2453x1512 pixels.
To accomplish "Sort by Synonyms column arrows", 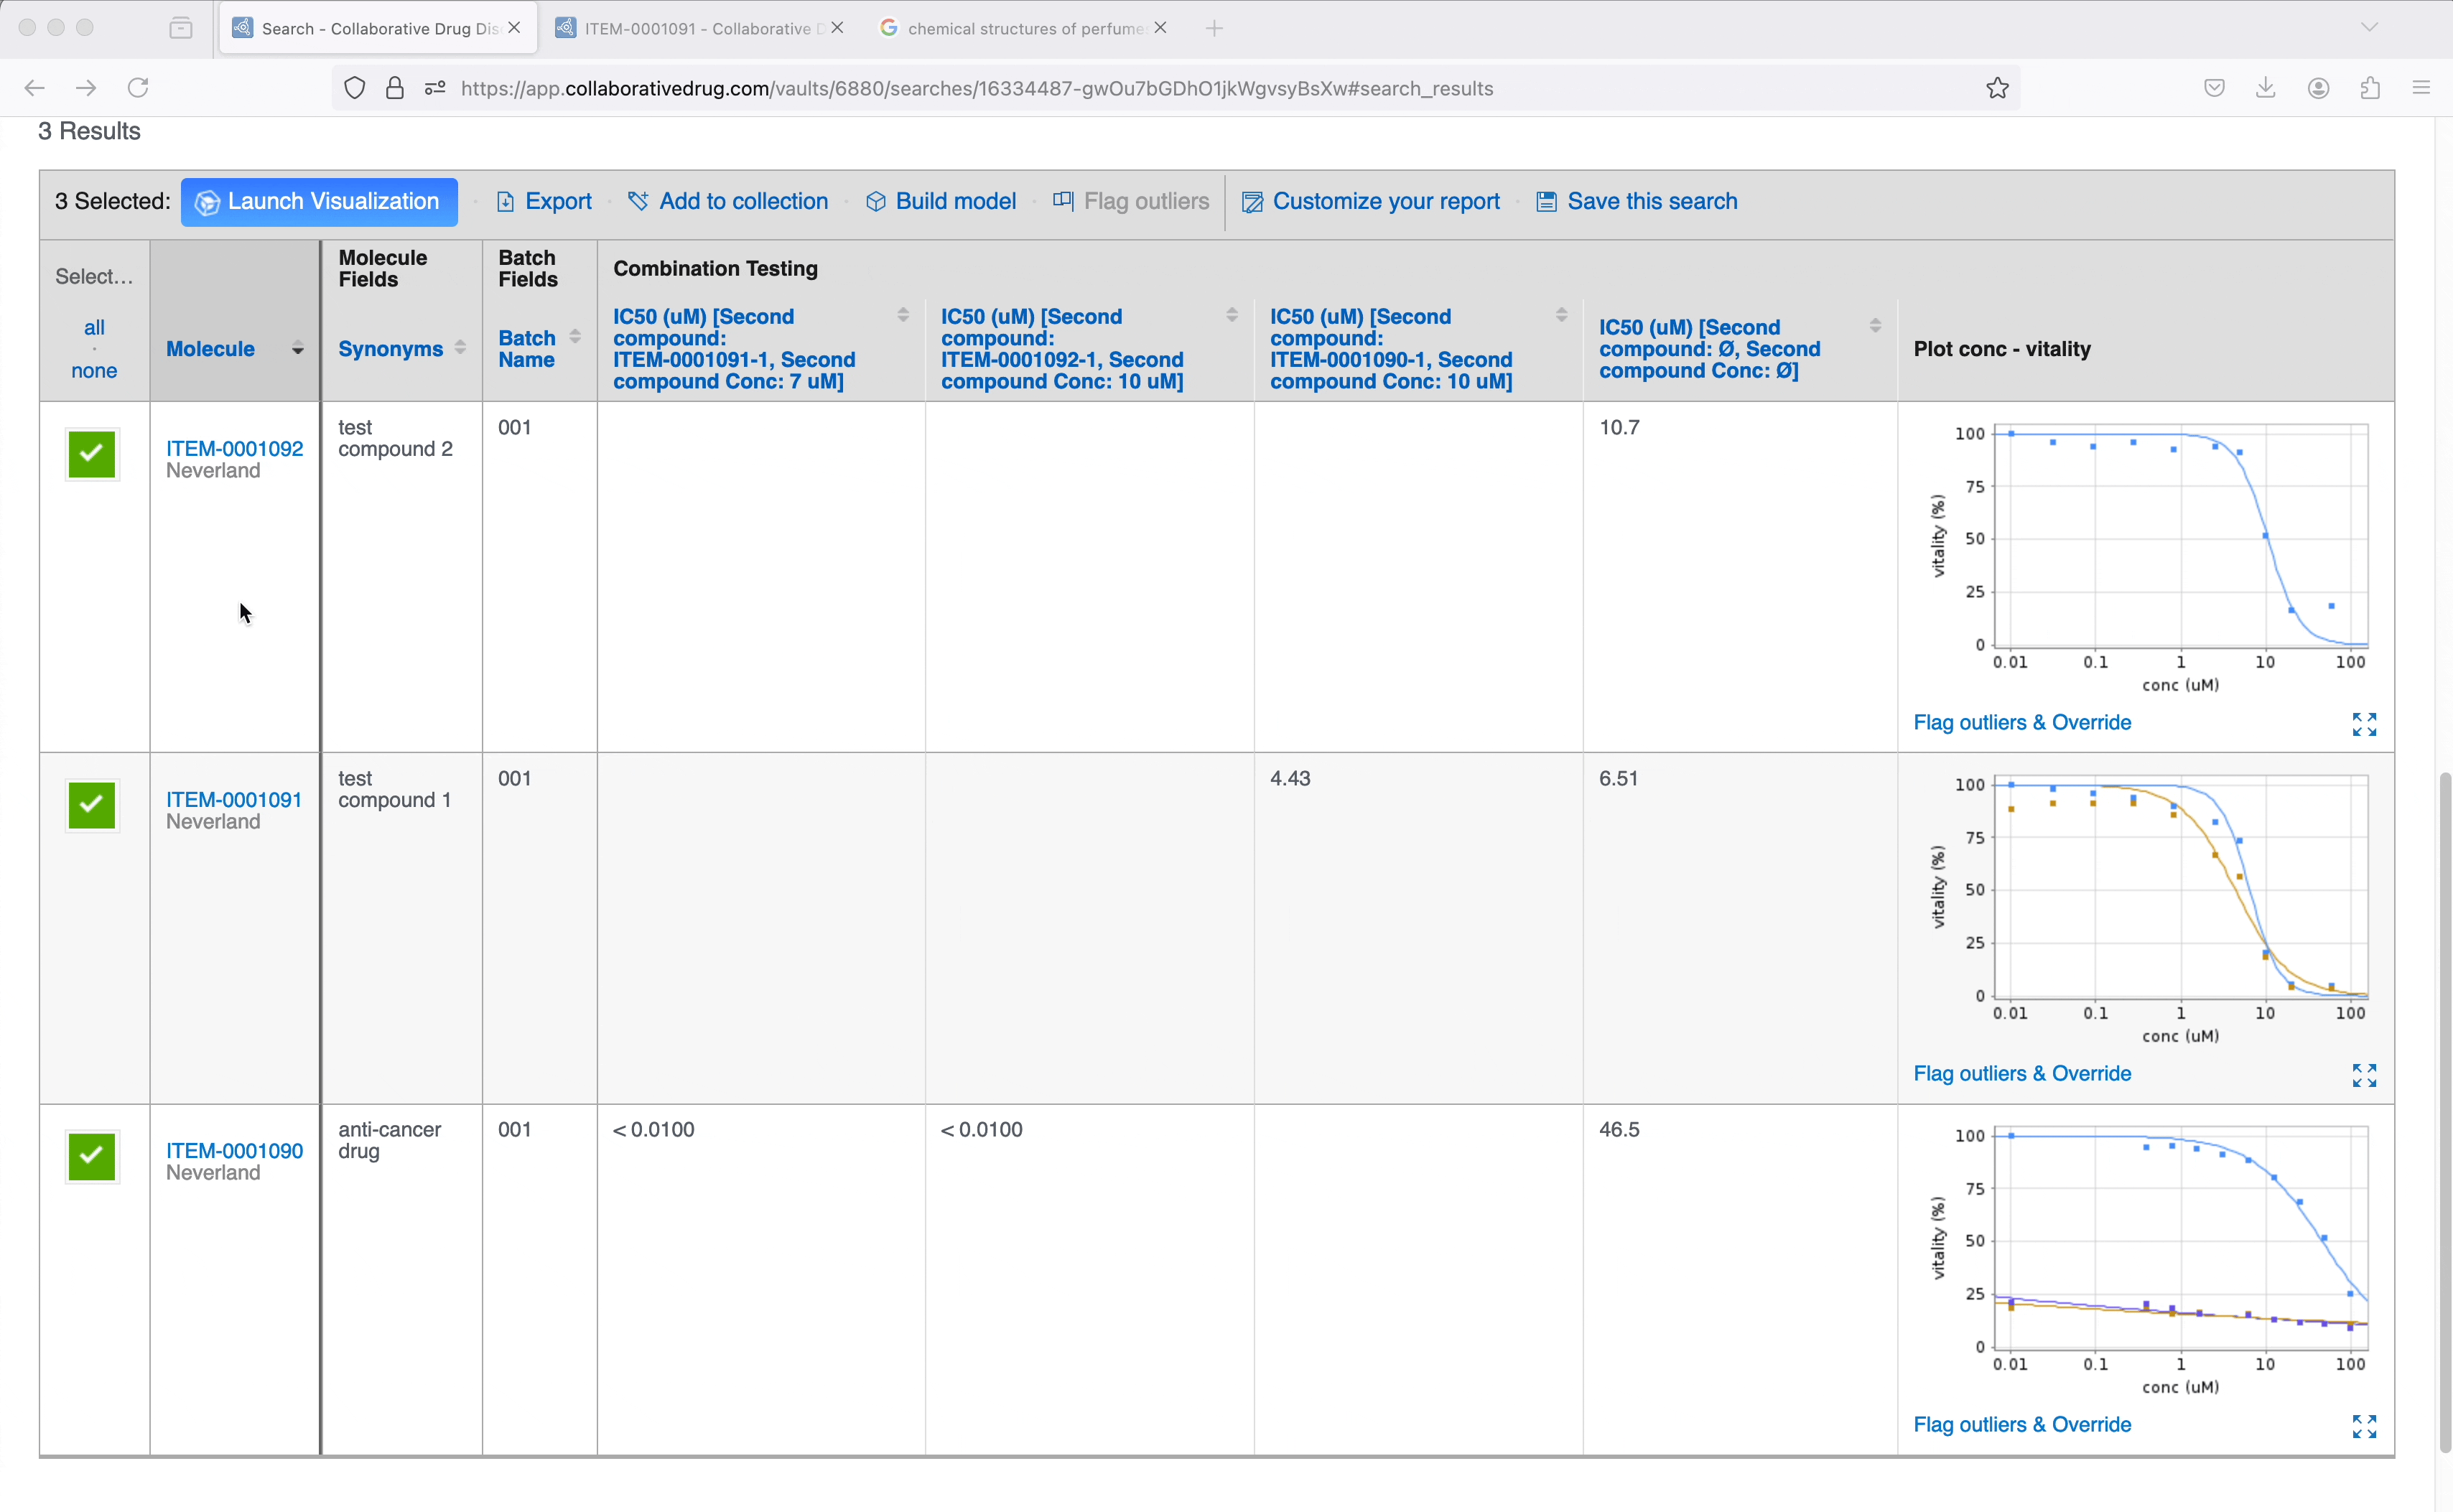I will (460, 348).
